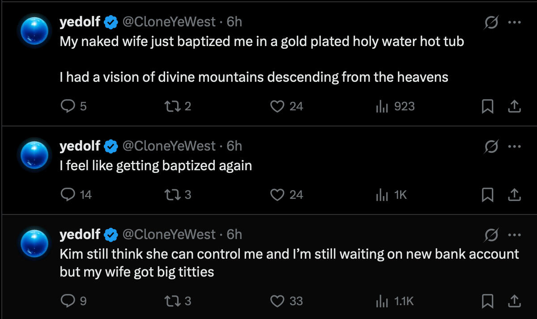Image resolution: width=537 pixels, height=319 pixels.
Task: Share the third post with 1.1K views
Action: (x=515, y=301)
